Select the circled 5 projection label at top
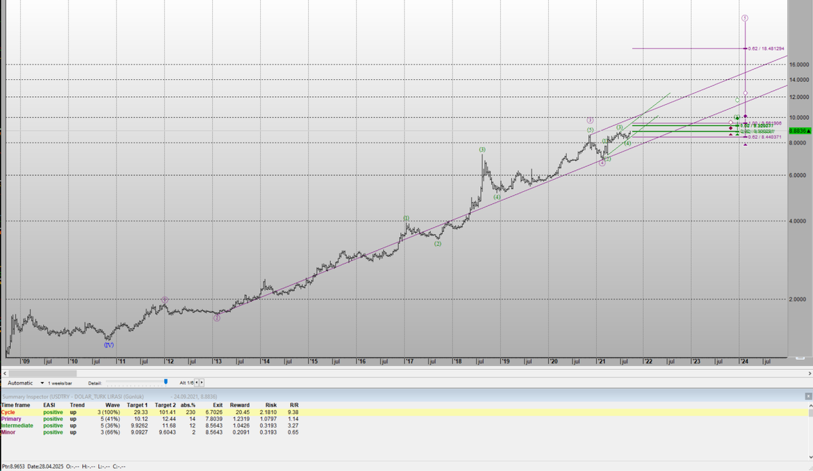Image resolution: width=813 pixels, height=471 pixels. pyautogui.click(x=745, y=18)
